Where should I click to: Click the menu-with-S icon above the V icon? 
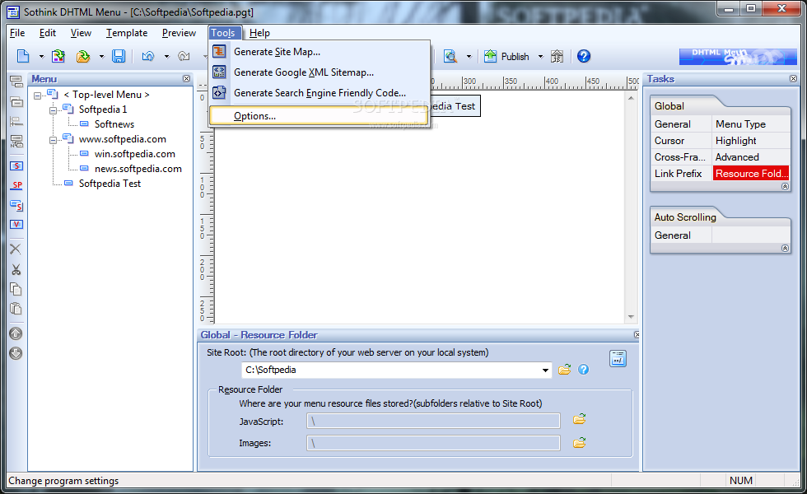16,205
